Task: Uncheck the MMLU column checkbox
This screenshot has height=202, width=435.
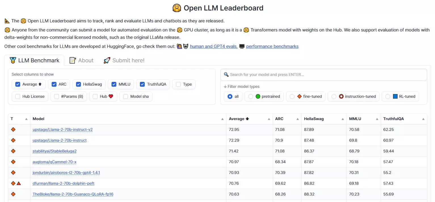Action: click(x=114, y=84)
